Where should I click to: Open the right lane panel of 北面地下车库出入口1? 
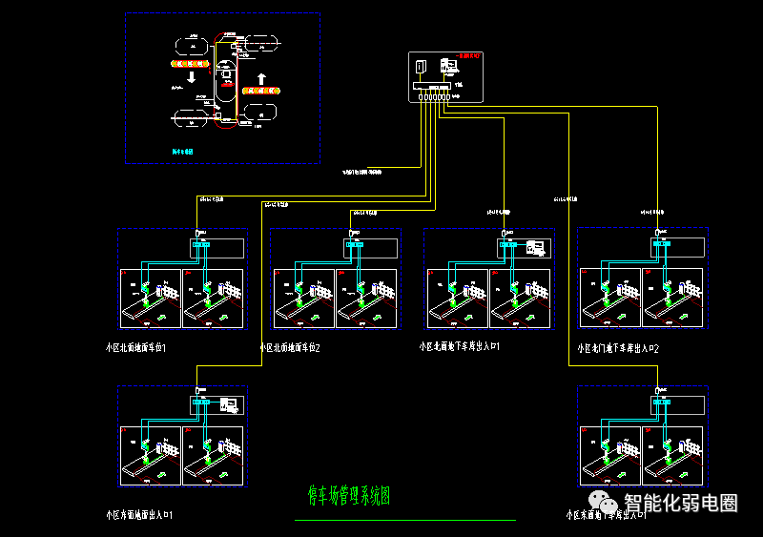click(520, 299)
